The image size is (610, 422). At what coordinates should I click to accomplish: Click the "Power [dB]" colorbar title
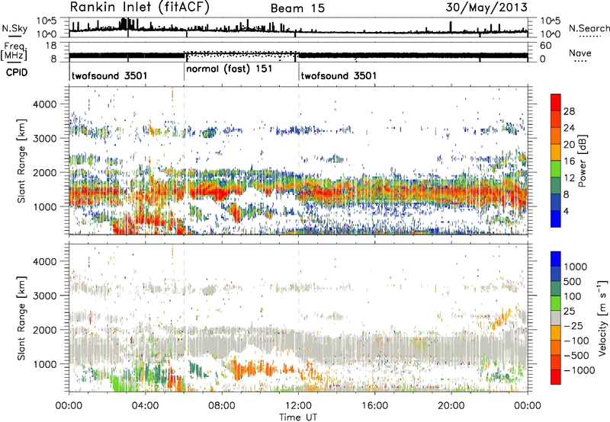coord(582,161)
